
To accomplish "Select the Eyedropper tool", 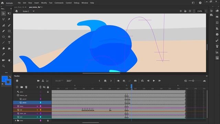I will 3,54.
